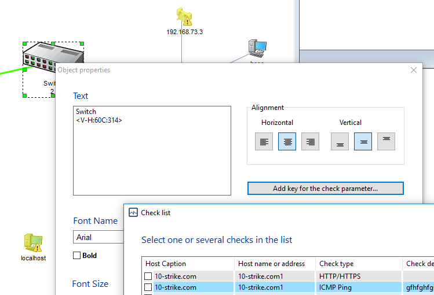Sort by Host Caption column header
Image resolution: width=434 pixels, height=295 pixels.
[x=188, y=264]
